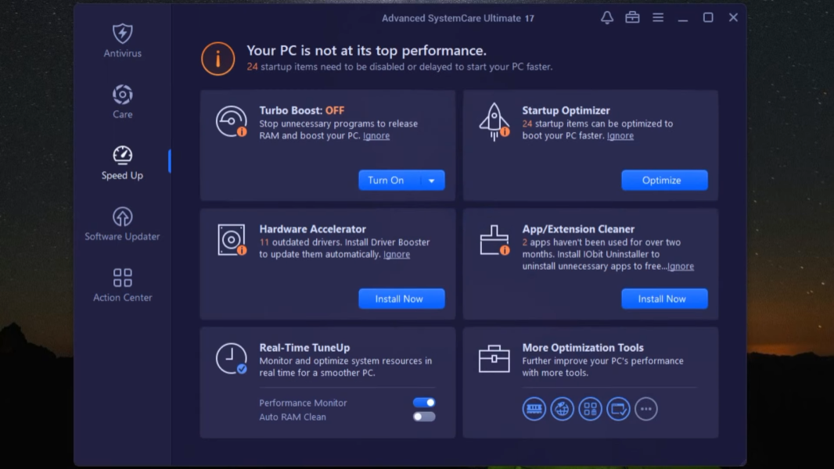Install Now for App/Extension Cleaner
The image size is (834, 469).
coord(664,299)
